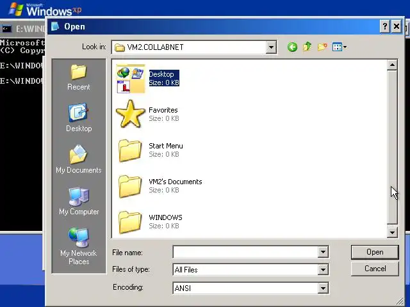Open Recent places shortcut
The height and width of the screenshot is (307, 410).
pyautogui.click(x=79, y=77)
